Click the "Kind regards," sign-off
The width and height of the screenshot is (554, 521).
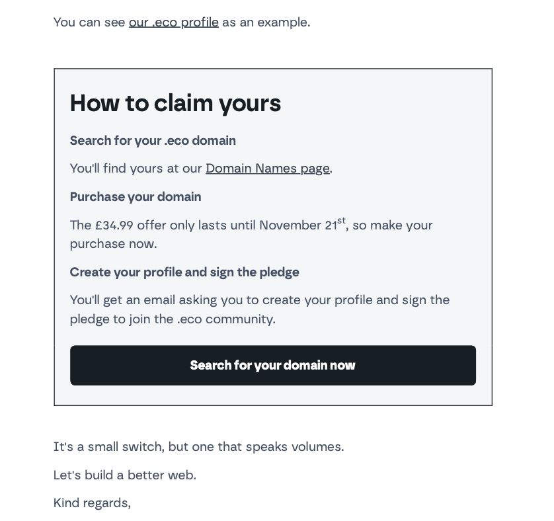(92, 503)
